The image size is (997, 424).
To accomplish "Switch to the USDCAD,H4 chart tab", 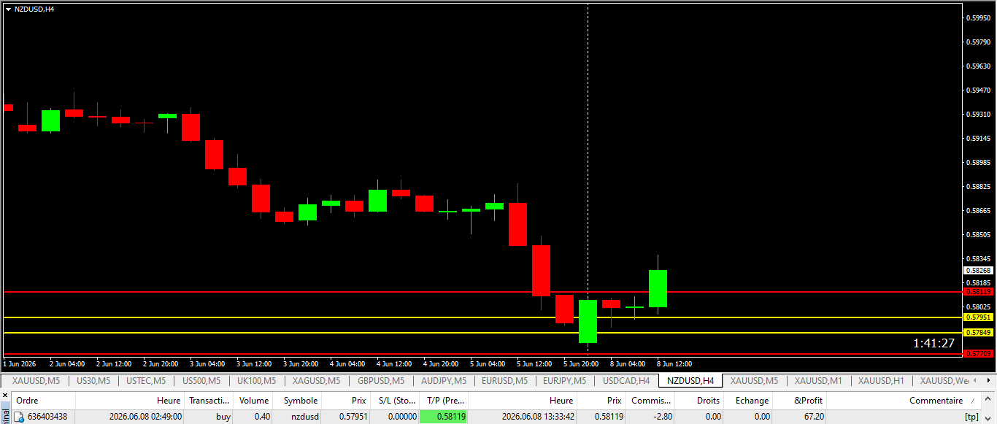I will (x=625, y=381).
